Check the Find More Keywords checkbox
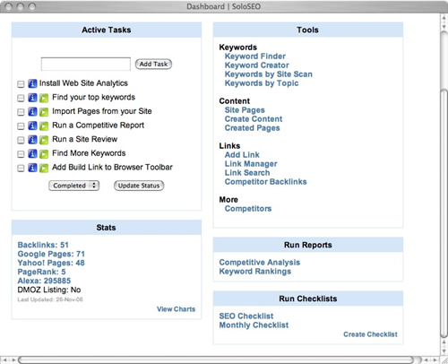Viewport: 448px width, 364px height. 21,154
